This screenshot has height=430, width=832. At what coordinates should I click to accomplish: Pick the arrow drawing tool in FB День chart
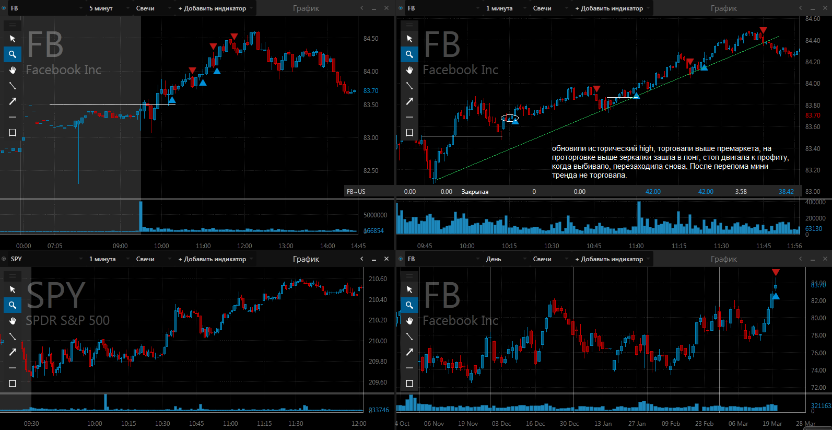(x=409, y=352)
